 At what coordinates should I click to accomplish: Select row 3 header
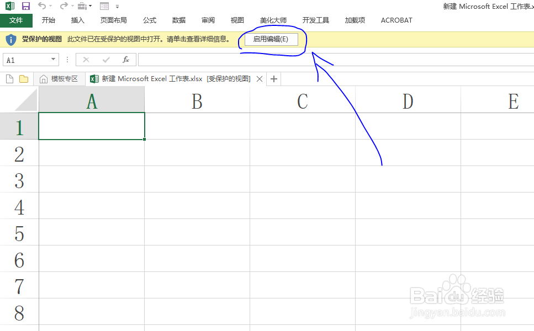click(19, 179)
